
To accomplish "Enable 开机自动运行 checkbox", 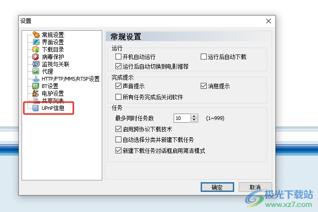I will coord(118,56).
